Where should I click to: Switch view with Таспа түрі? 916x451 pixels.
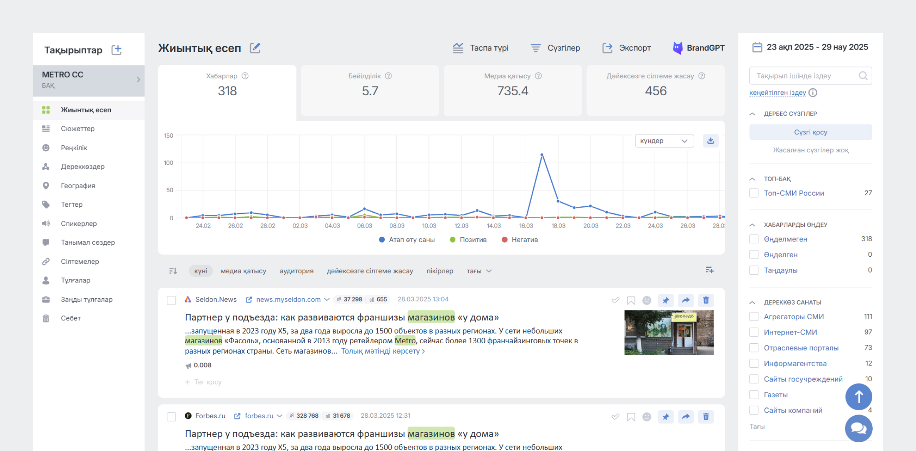(481, 48)
